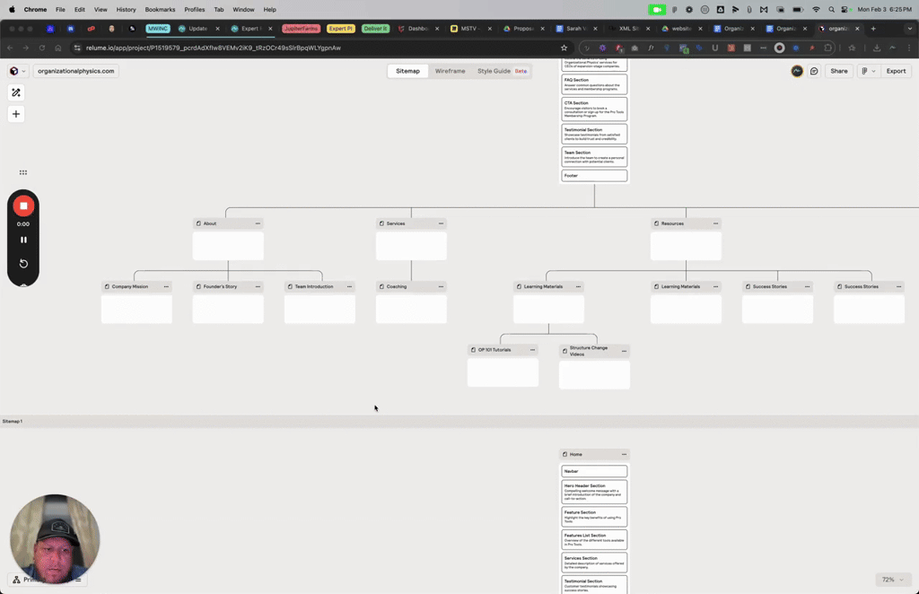Click the AI magic wand tool
The width and height of the screenshot is (919, 594).
[x=16, y=92]
